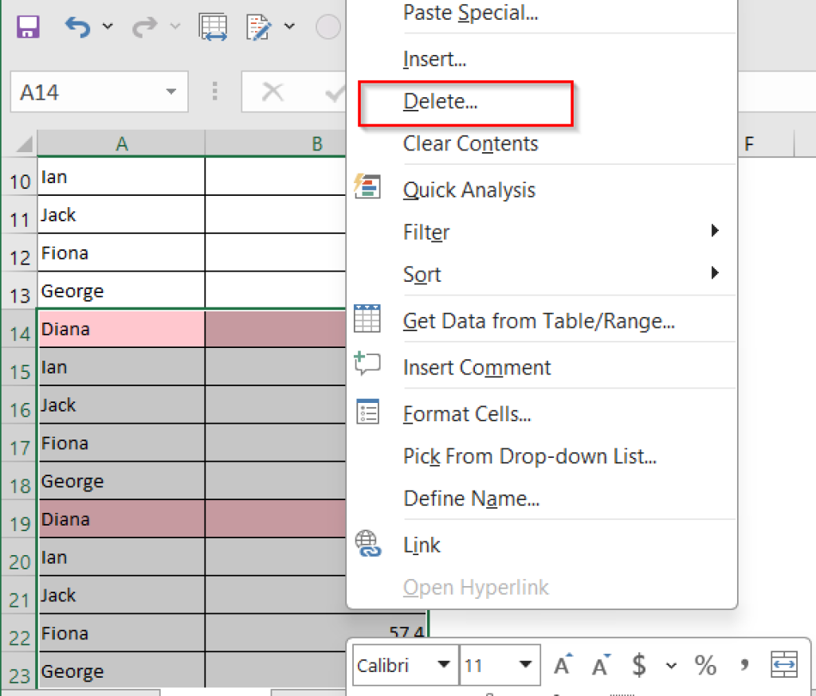Image resolution: width=816 pixels, height=696 pixels.
Task: Apply Percent style formatting
Action: (x=704, y=663)
